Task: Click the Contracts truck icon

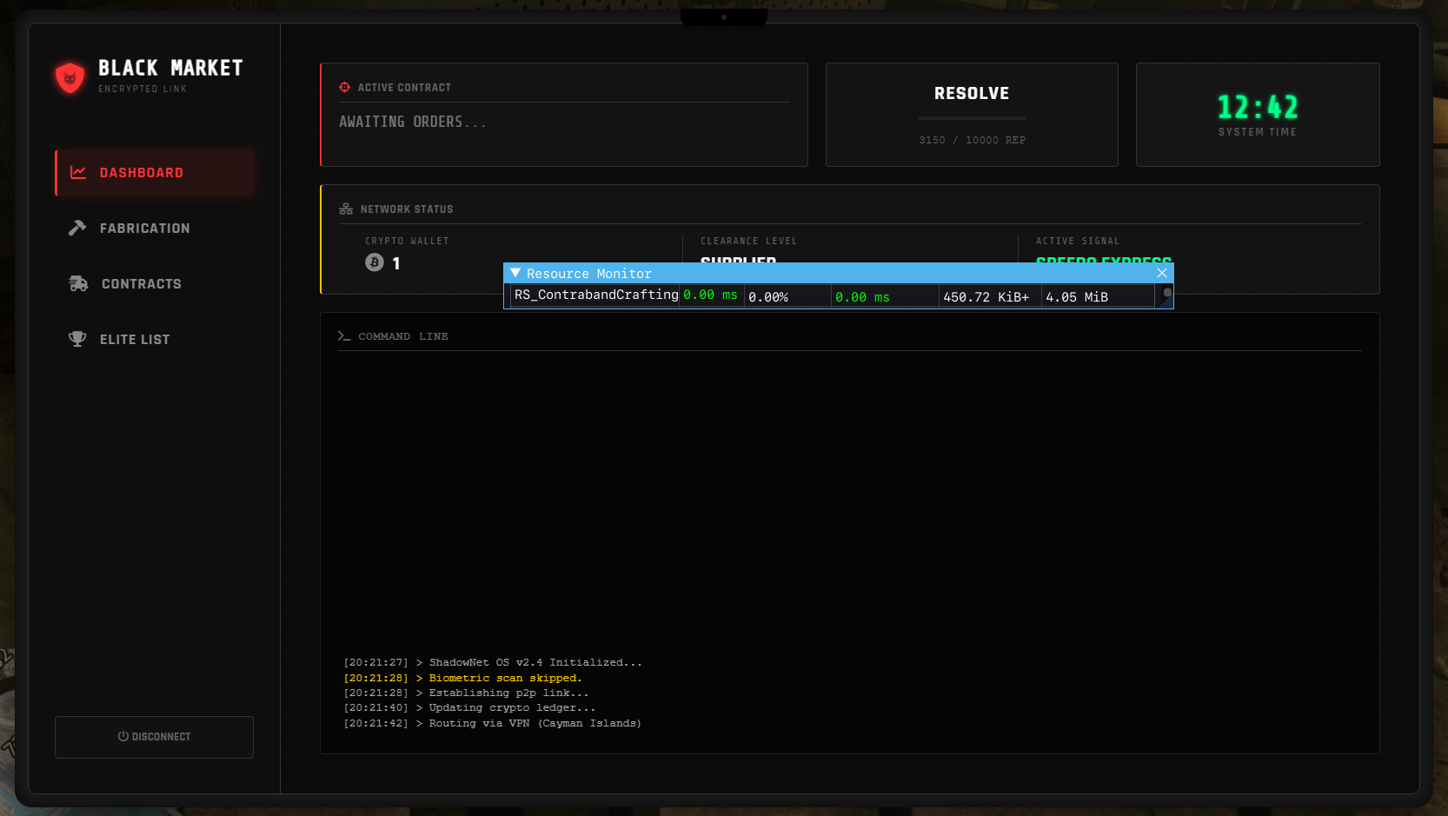Action: coord(78,283)
